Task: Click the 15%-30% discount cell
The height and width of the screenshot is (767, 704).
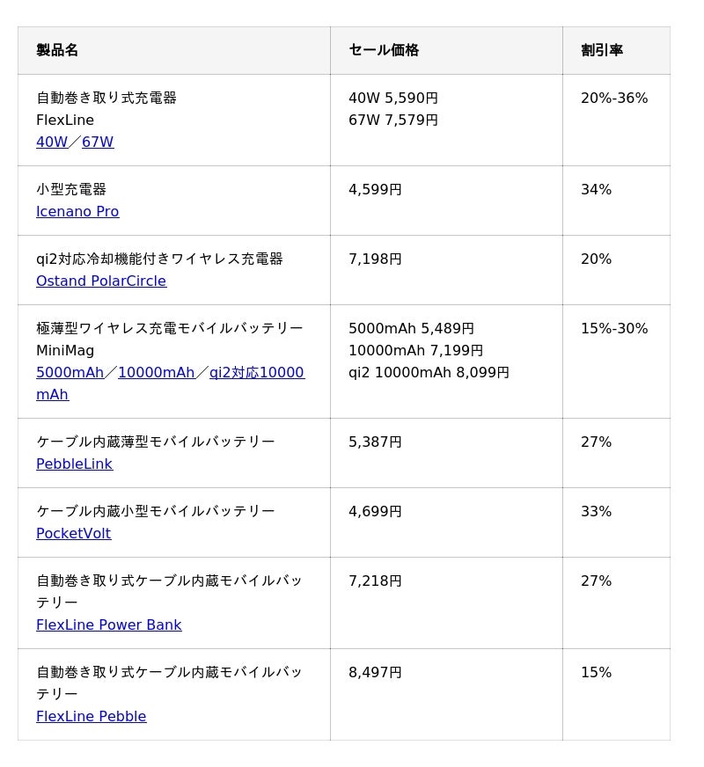Action: [x=614, y=329]
